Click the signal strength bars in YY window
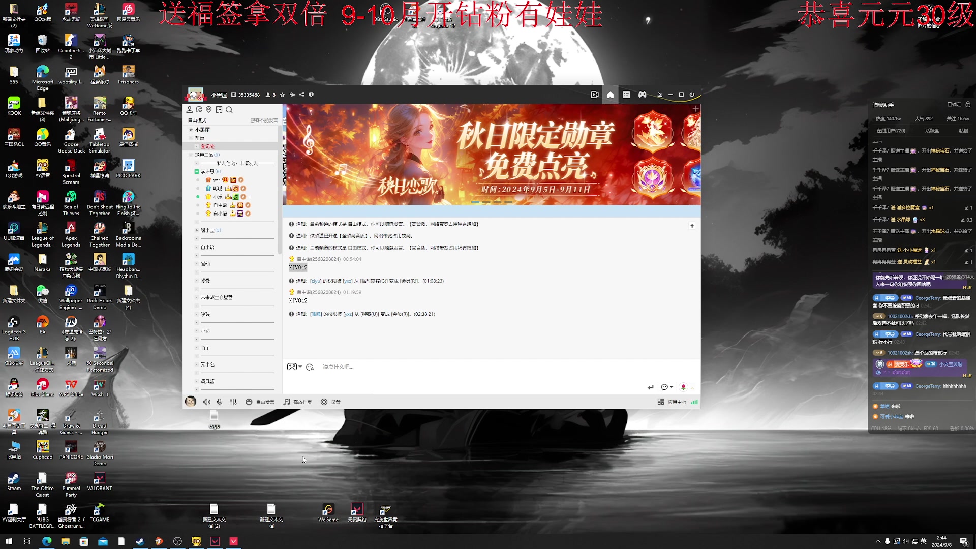The height and width of the screenshot is (549, 976). [694, 402]
